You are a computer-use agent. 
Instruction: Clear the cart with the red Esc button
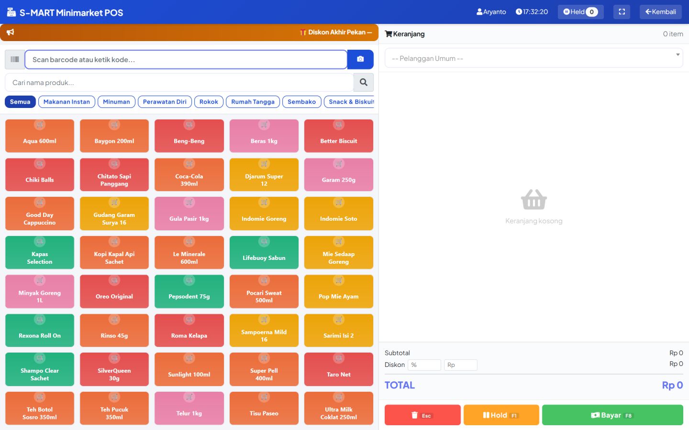click(422, 415)
